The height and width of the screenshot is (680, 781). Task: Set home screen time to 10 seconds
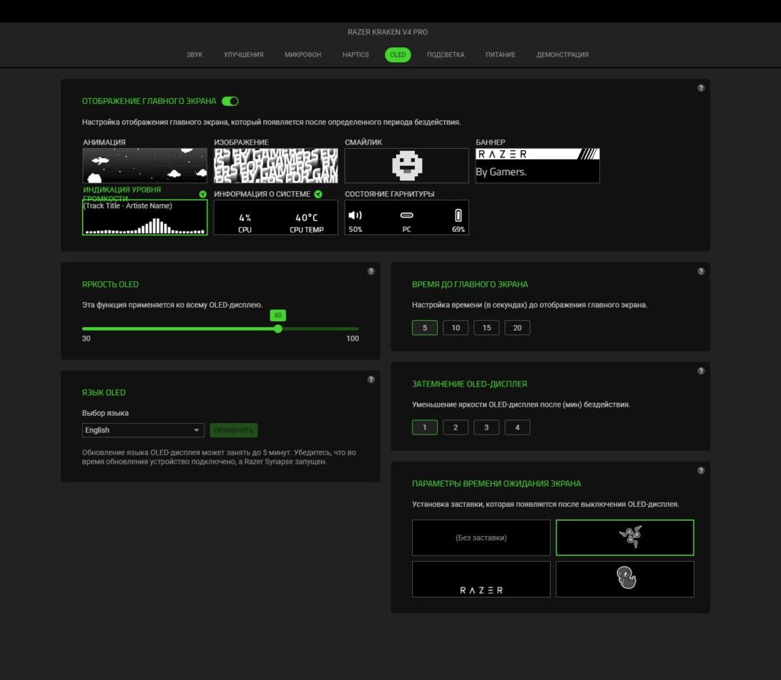(456, 328)
